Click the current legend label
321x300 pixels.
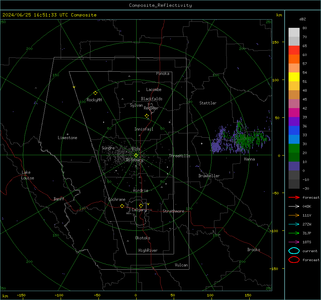(x=310, y=251)
